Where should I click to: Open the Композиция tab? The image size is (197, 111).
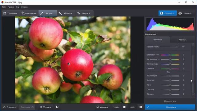29,13
